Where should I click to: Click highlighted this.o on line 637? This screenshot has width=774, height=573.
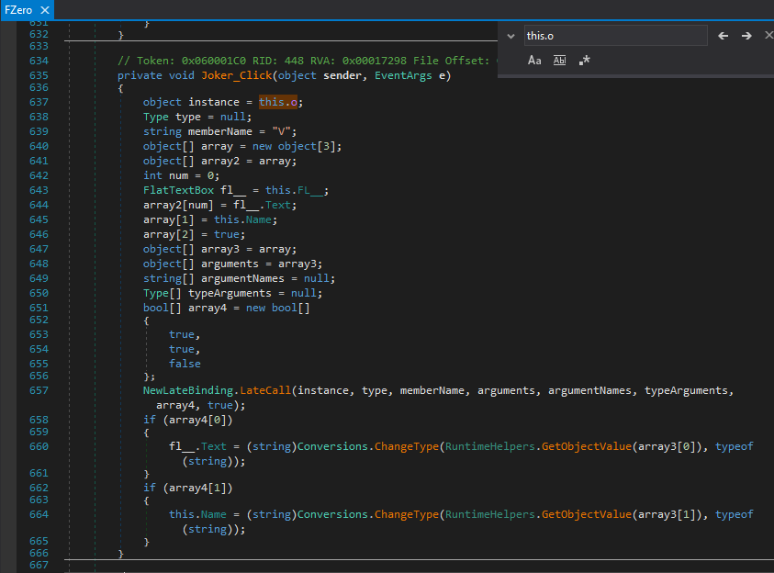[x=278, y=102]
